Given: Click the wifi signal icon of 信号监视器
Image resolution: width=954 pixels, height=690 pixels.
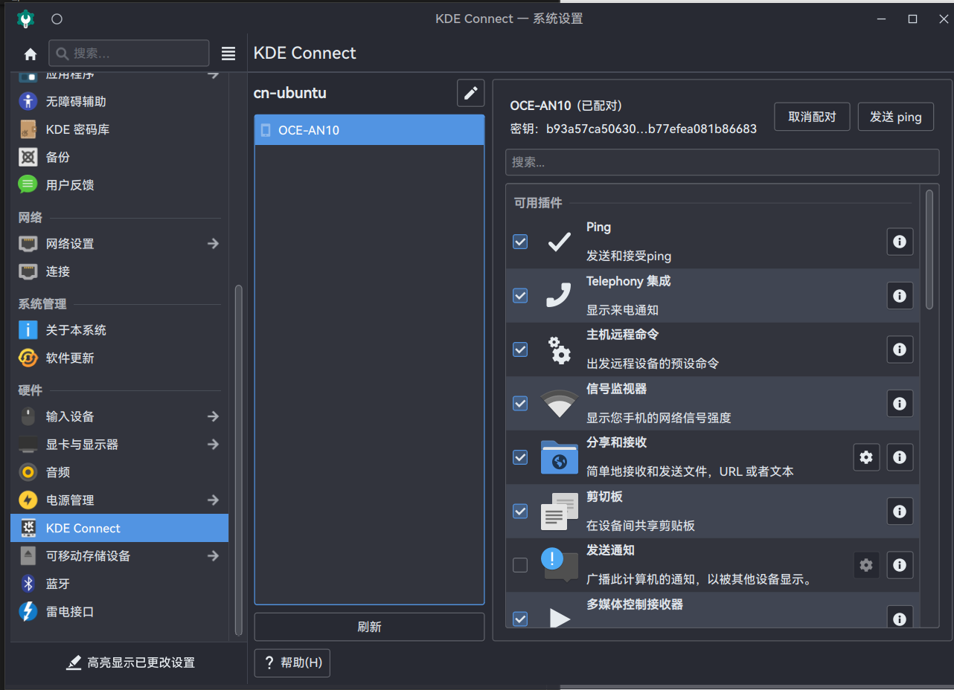Looking at the screenshot, I should 560,403.
